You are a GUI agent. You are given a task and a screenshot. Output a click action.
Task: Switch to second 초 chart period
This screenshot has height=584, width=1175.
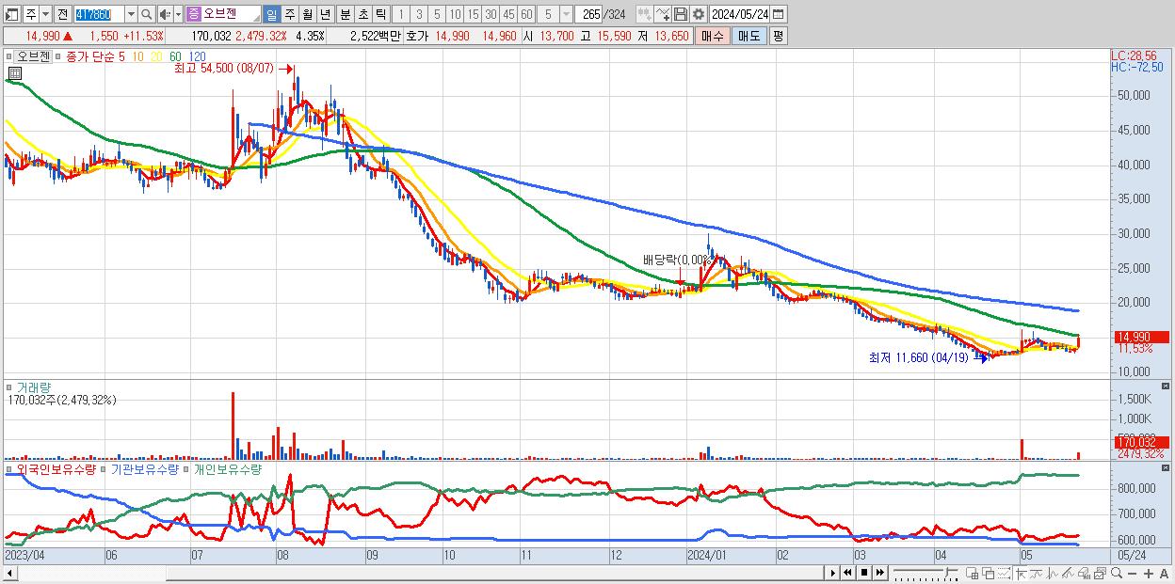[x=362, y=14]
